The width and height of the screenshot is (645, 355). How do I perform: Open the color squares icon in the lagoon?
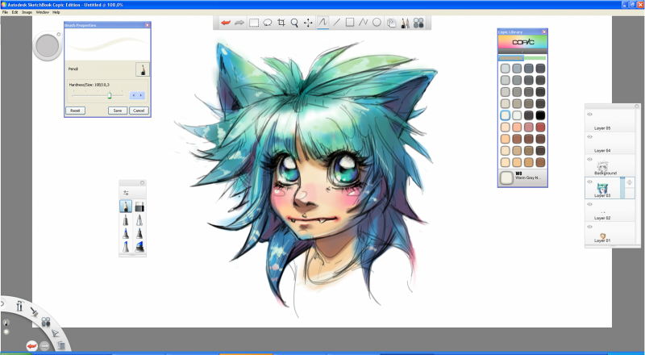(46, 322)
